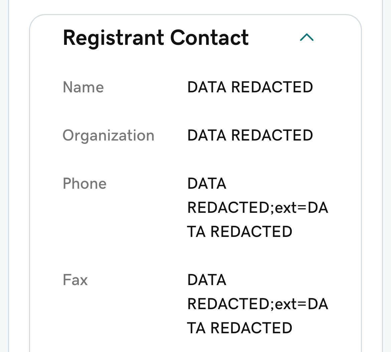This screenshot has width=391, height=352.
Task: Click the Name field label
Action: point(83,87)
